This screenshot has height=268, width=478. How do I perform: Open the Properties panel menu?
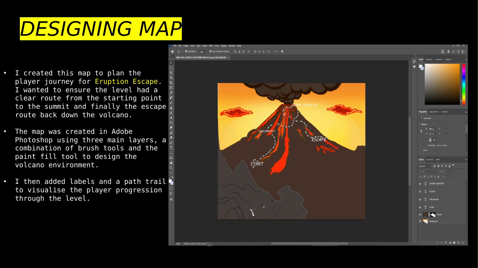466,112
